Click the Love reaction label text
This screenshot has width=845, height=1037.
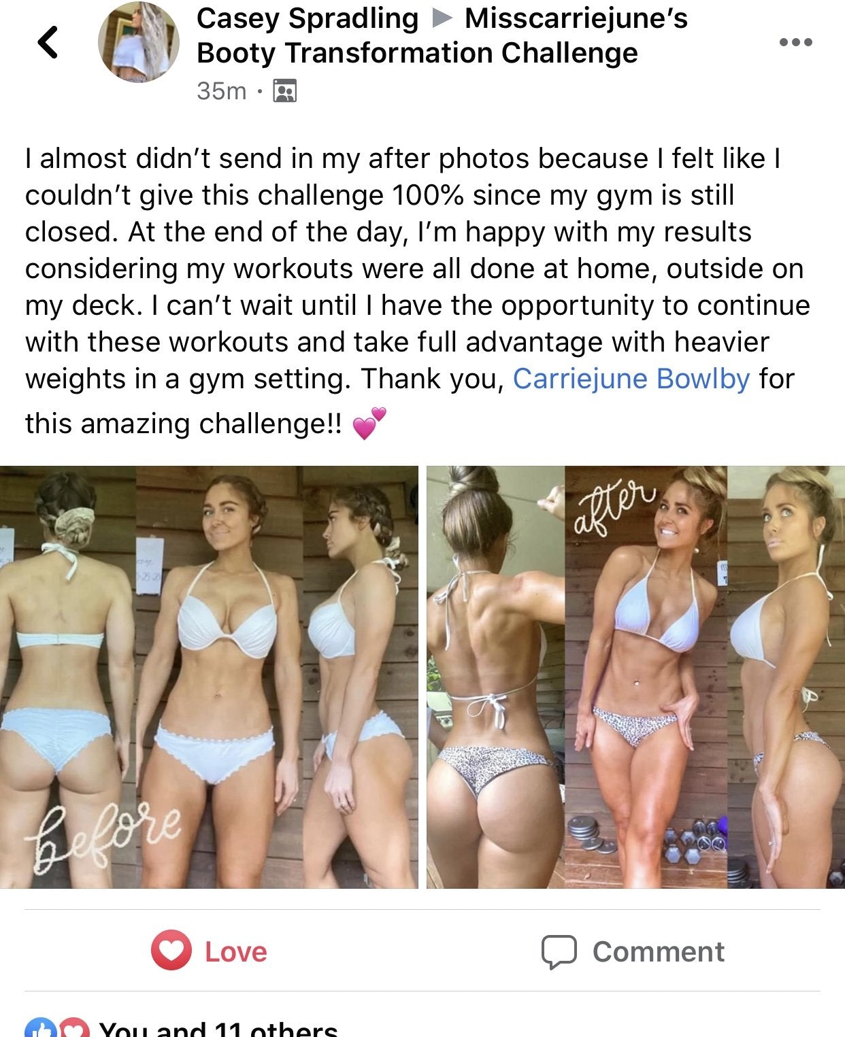236,951
